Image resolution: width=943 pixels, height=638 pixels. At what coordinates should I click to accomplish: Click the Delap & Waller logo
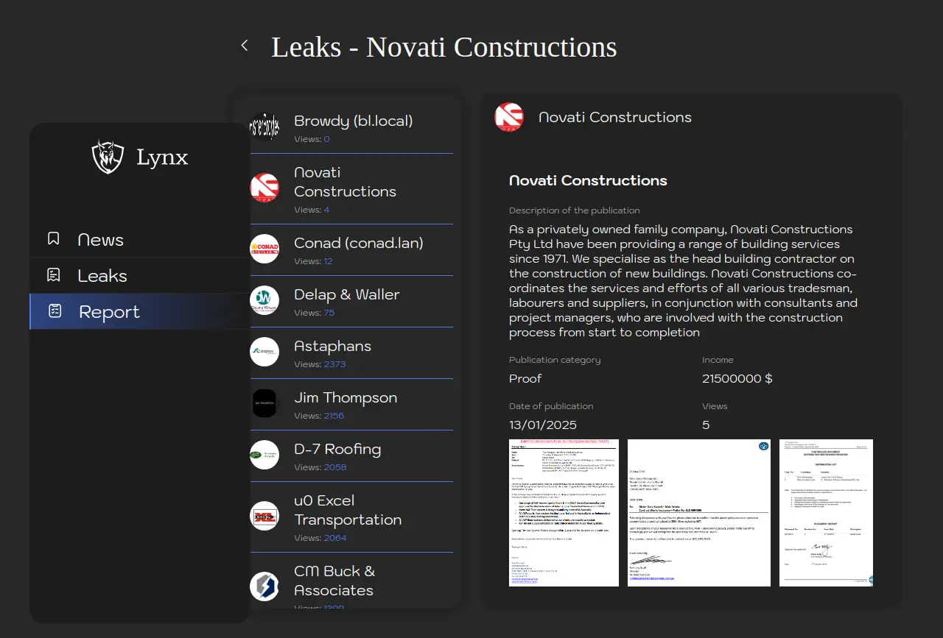coord(264,300)
